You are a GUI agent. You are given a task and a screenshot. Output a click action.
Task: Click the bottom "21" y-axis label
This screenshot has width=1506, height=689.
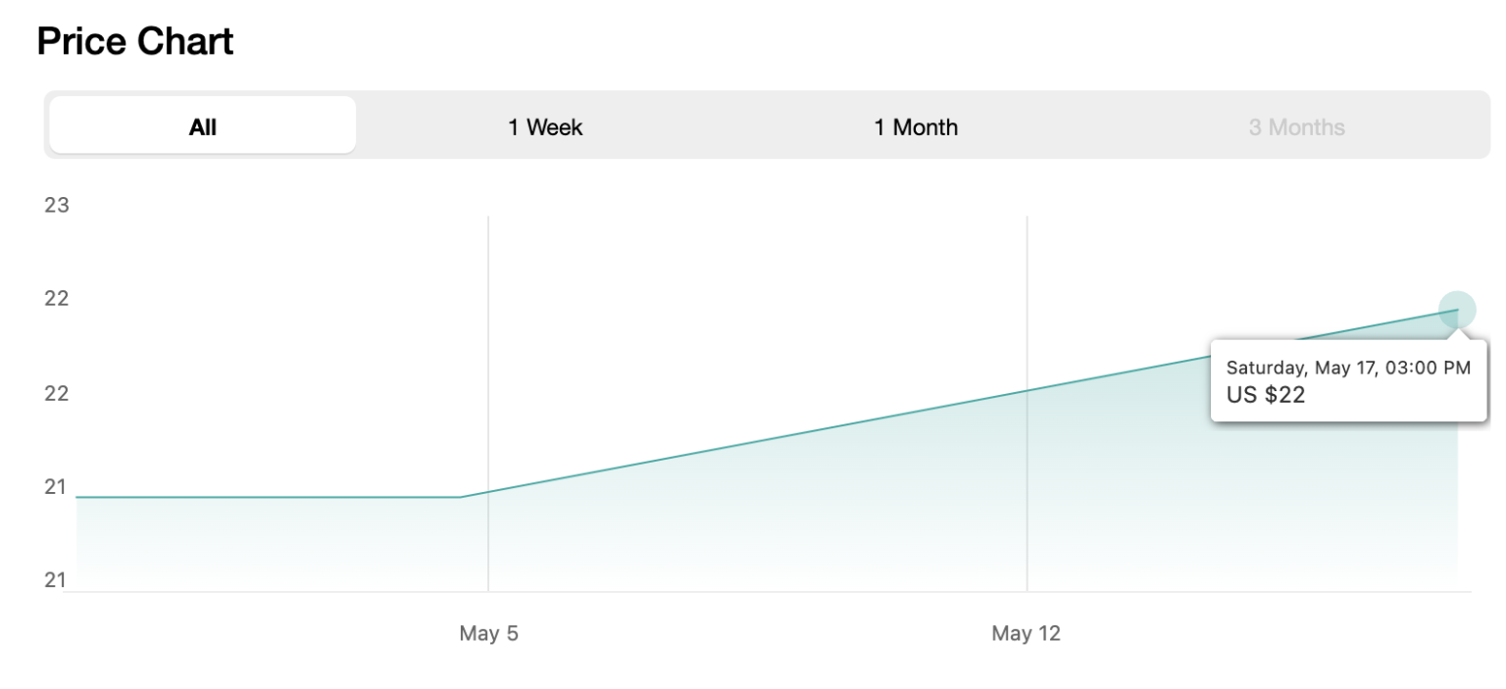pyautogui.click(x=57, y=579)
